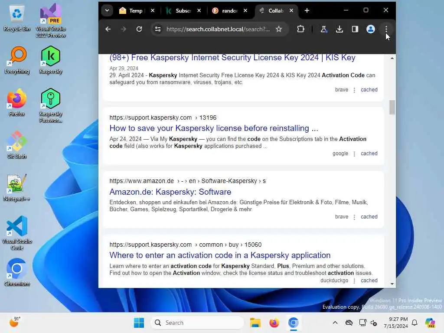Screen dimensions: 444x333
Task: Open Everything search desktop icon
Action: [17, 60]
